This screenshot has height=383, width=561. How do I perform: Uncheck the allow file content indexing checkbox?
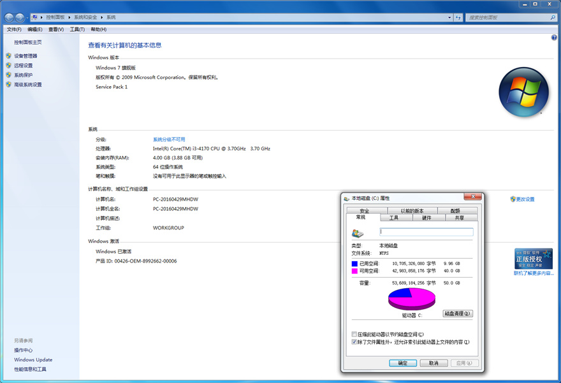[x=354, y=342]
